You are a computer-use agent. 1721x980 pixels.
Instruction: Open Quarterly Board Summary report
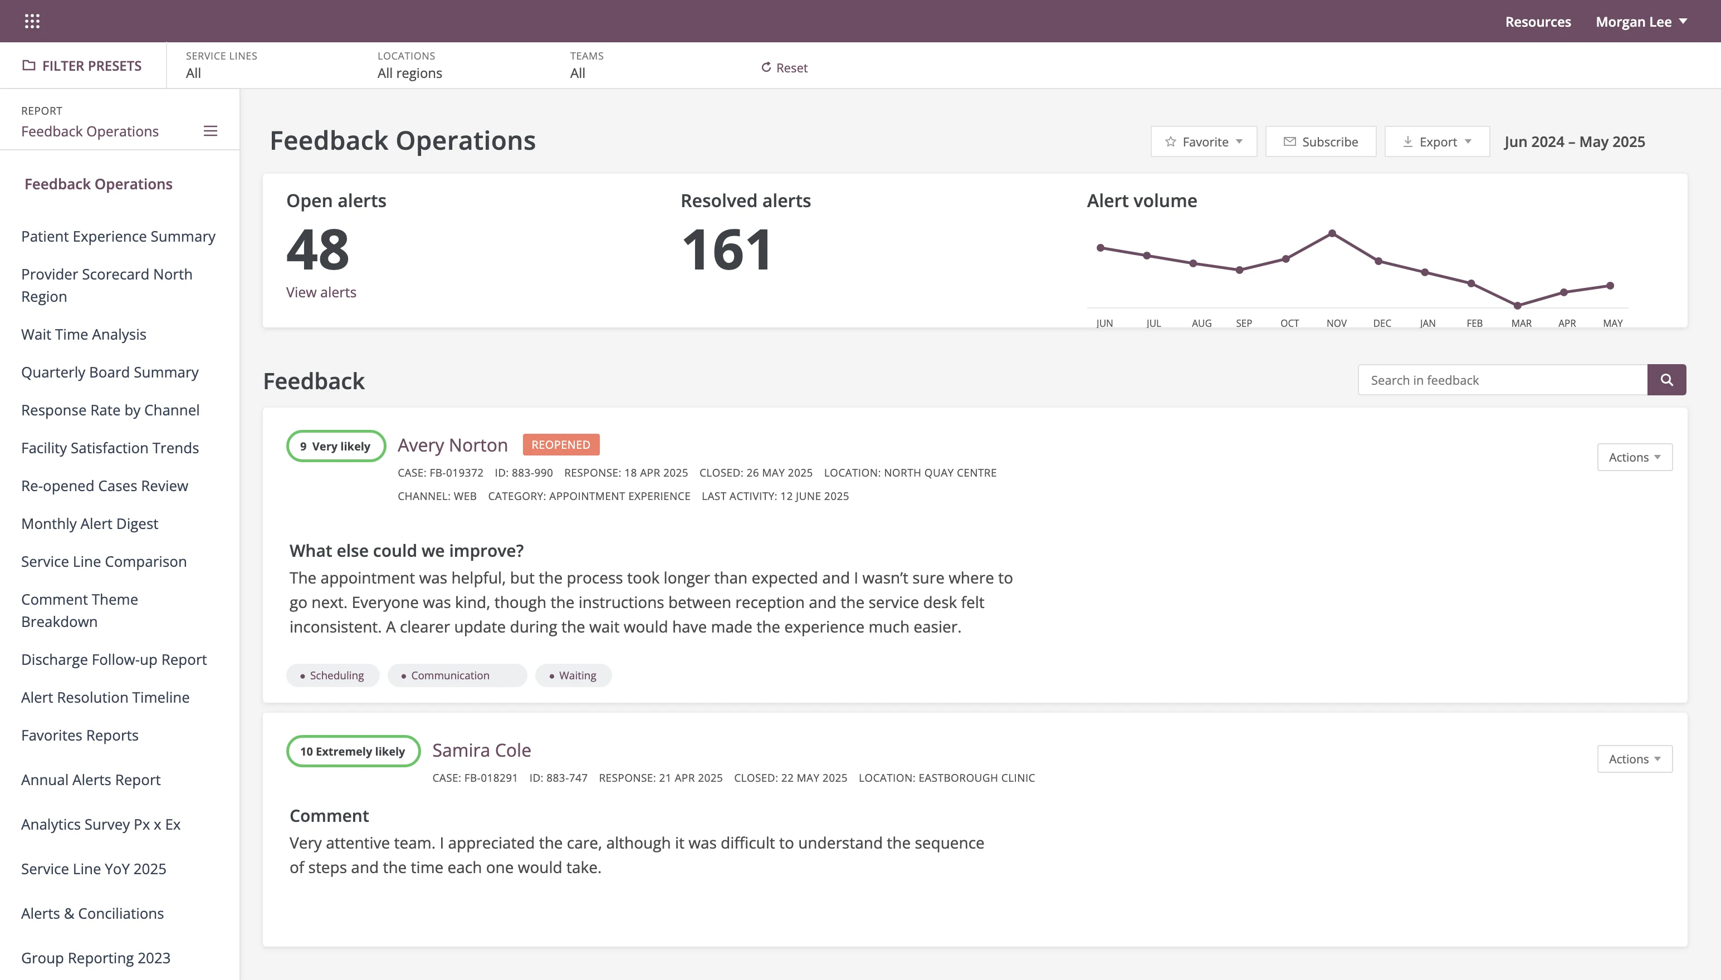(x=110, y=372)
